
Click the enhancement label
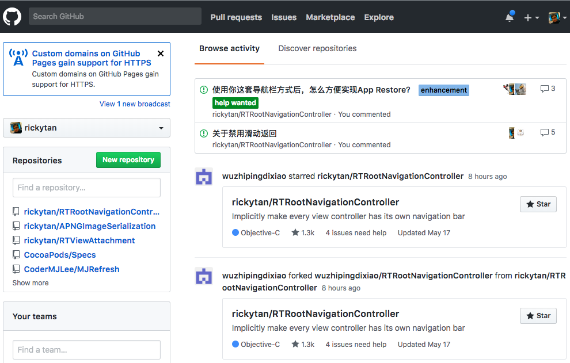coord(444,90)
